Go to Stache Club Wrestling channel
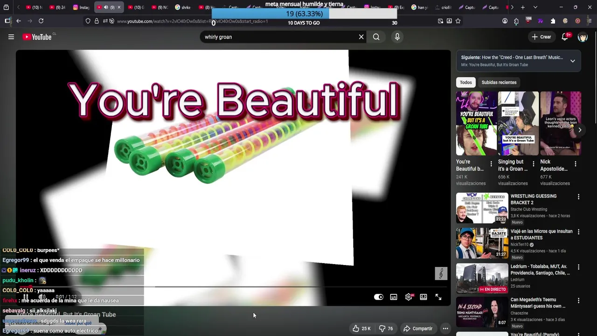This screenshot has height=336, width=597. pos(529,209)
